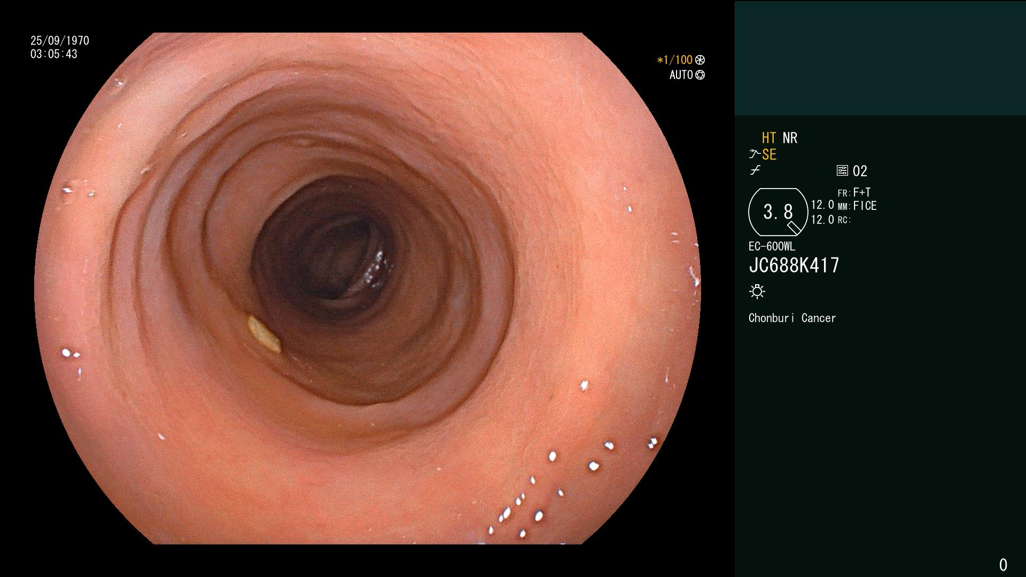Click the lower 12.0 value beside RC
The height and width of the screenshot is (577, 1026).
pyautogui.click(x=822, y=220)
